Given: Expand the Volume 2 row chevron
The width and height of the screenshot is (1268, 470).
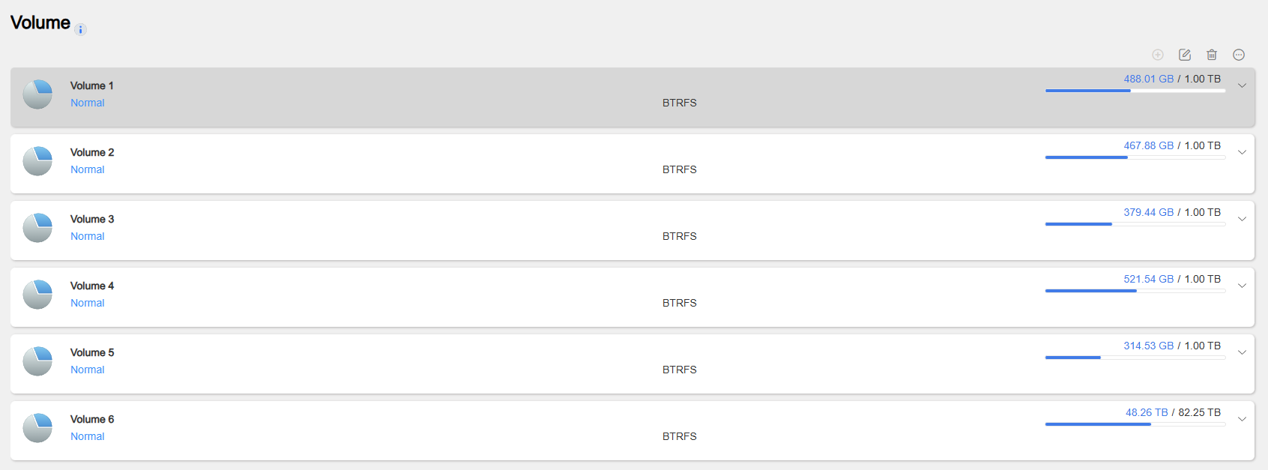Looking at the screenshot, I should click(1242, 152).
